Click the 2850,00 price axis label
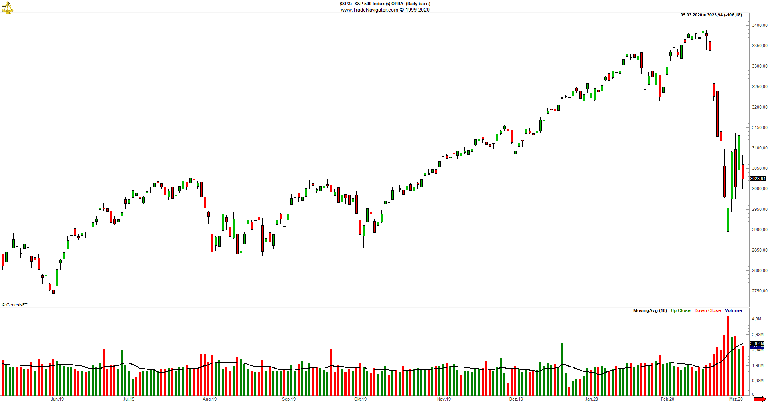 point(760,250)
